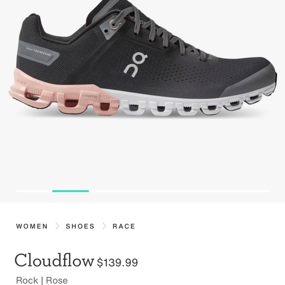Open the WOMEN breadcrumb link
285x285 pixels.
click(32, 227)
